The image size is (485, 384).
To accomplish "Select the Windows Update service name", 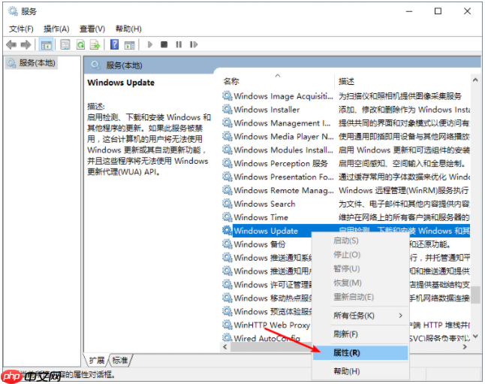I will (x=266, y=231).
